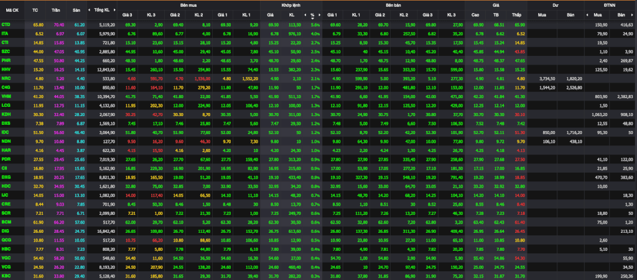Screen dimensions: 637x280
Task: Click the TB average price header
Action: [x=496, y=15]
